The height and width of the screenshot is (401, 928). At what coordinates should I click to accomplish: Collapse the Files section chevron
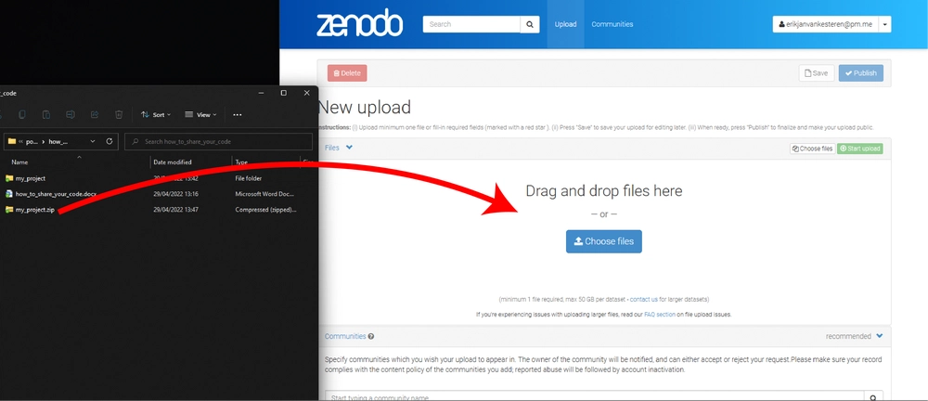pyautogui.click(x=349, y=148)
